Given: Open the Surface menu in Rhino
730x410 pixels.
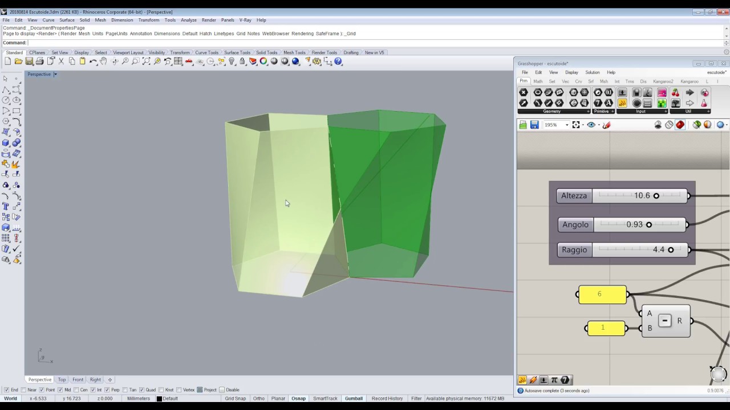Looking at the screenshot, I should pyautogui.click(x=67, y=20).
